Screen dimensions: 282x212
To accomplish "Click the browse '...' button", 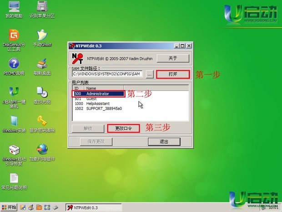I will tap(150, 74).
